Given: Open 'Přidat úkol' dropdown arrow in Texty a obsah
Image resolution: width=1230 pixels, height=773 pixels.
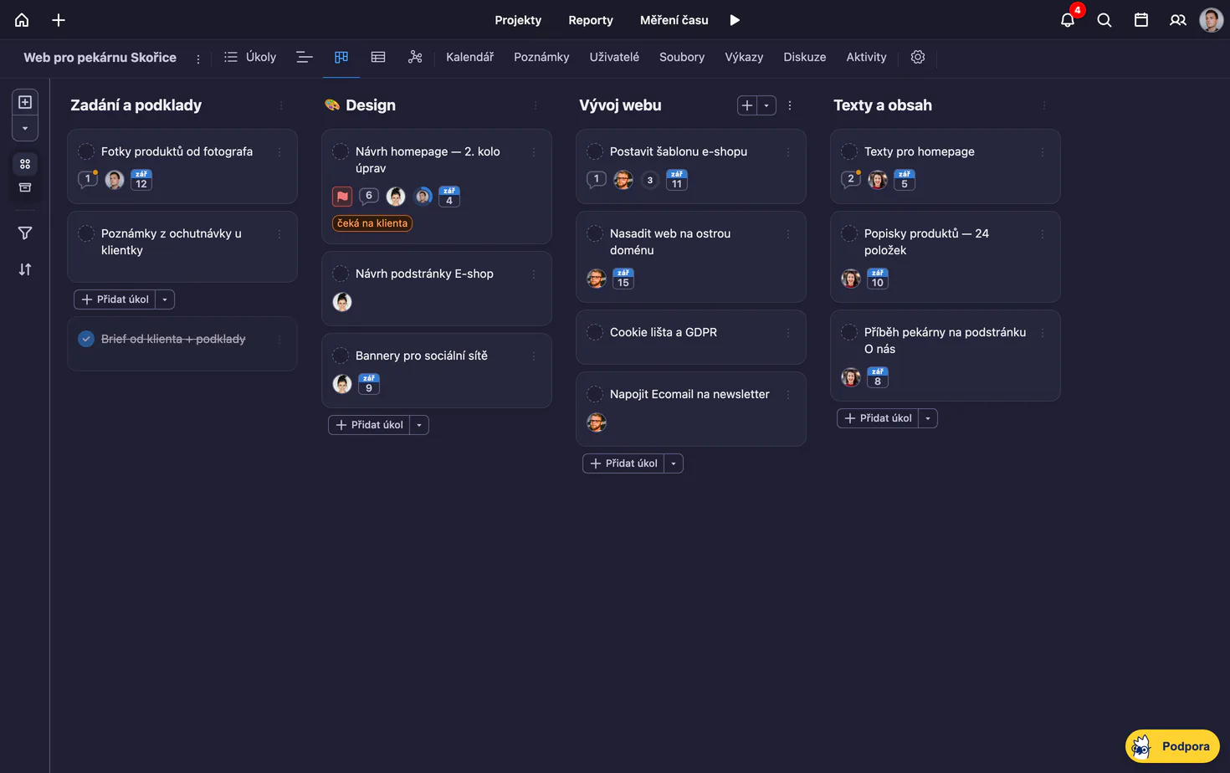Looking at the screenshot, I should point(928,418).
